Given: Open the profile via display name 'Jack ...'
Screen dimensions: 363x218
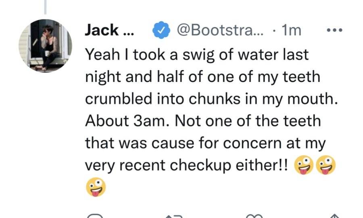Looking at the screenshot, I should point(109,30).
